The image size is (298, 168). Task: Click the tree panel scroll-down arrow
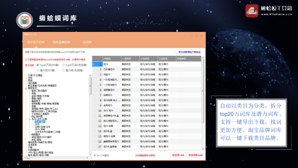(x=90, y=155)
